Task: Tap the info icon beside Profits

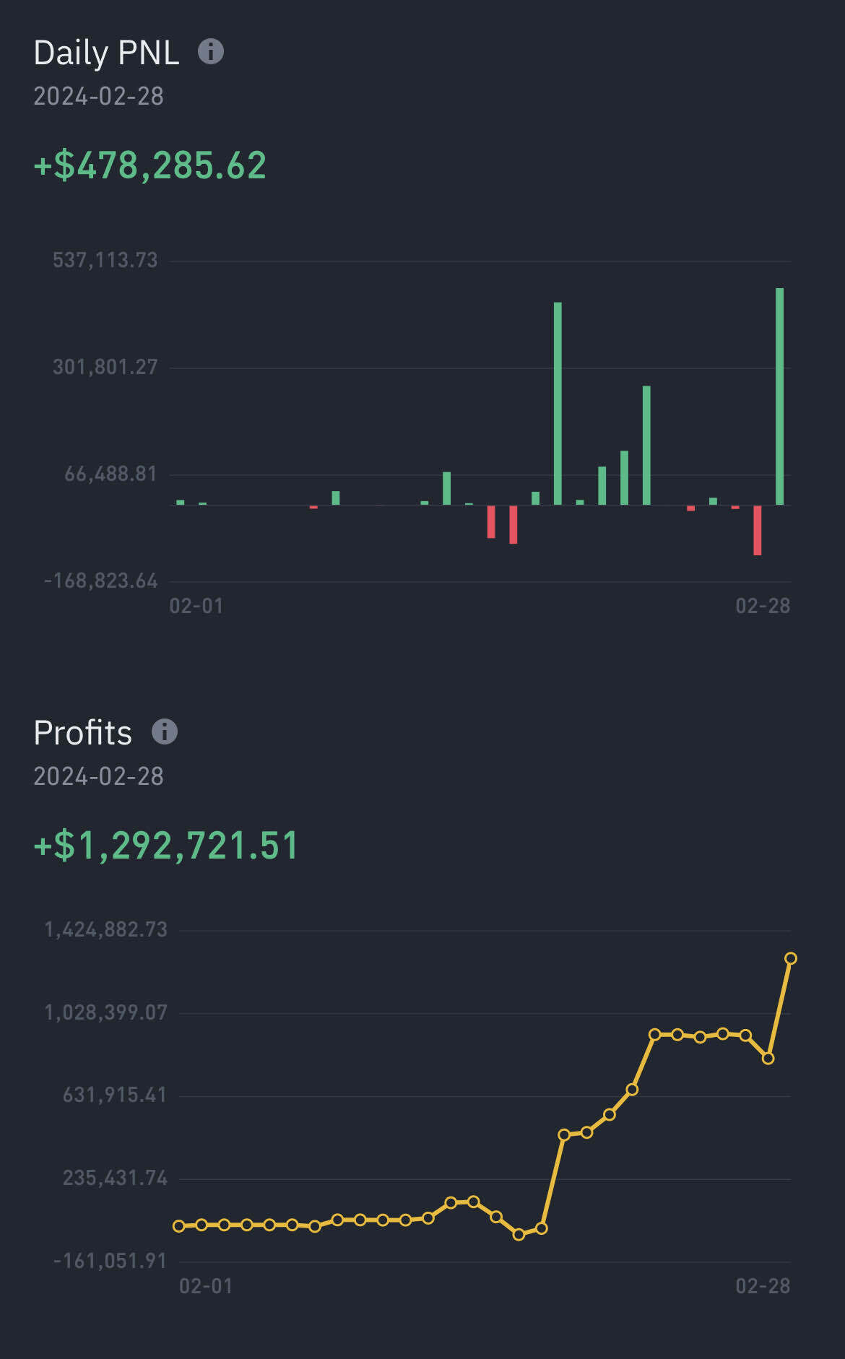Action: pyautogui.click(x=165, y=731)
